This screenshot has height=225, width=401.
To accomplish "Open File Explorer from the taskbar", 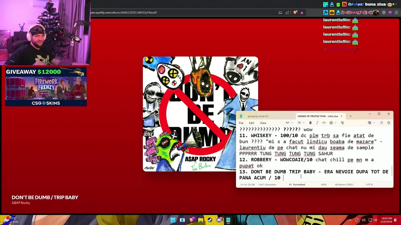I will pyautogui.click(x=200, y=220).
